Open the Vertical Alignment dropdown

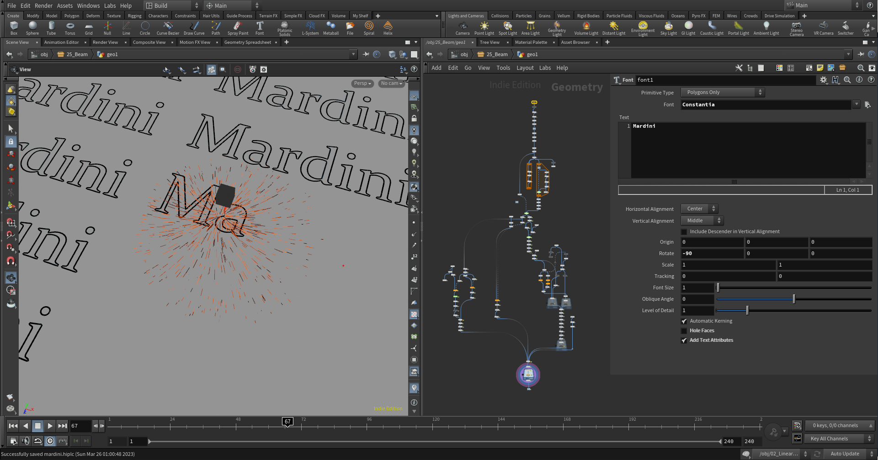[x=702, y=220]
